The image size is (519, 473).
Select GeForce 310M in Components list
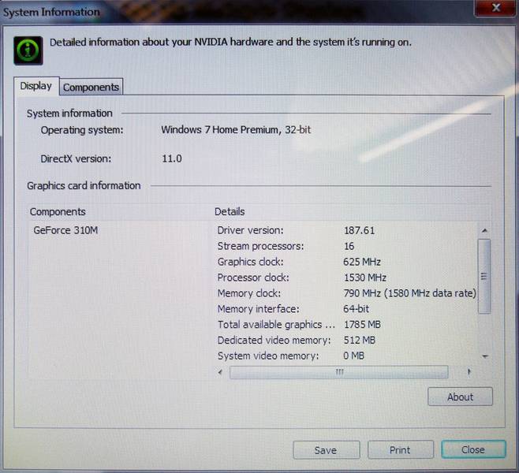[x=65, y=230]
